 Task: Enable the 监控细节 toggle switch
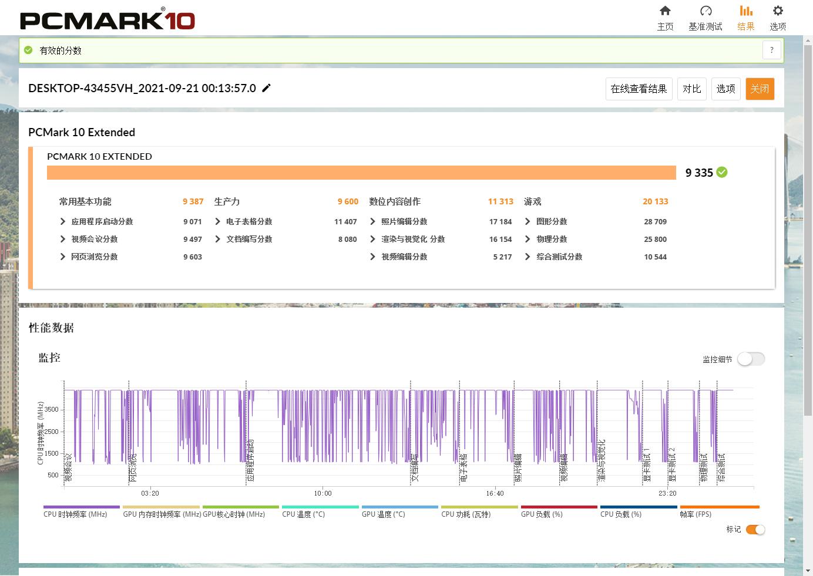(x=751, y=359)
